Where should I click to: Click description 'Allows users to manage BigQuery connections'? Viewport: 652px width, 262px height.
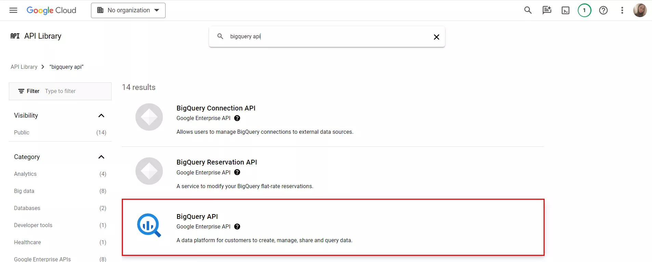(x=265, y=132)
